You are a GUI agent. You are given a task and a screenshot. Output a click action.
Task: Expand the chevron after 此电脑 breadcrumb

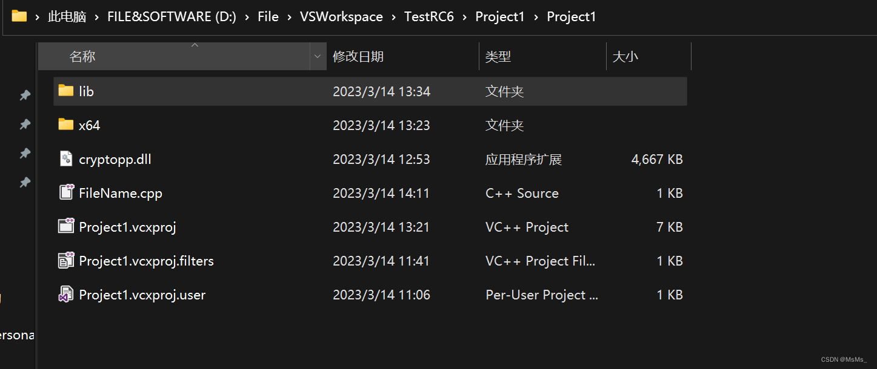coord(97,17)
